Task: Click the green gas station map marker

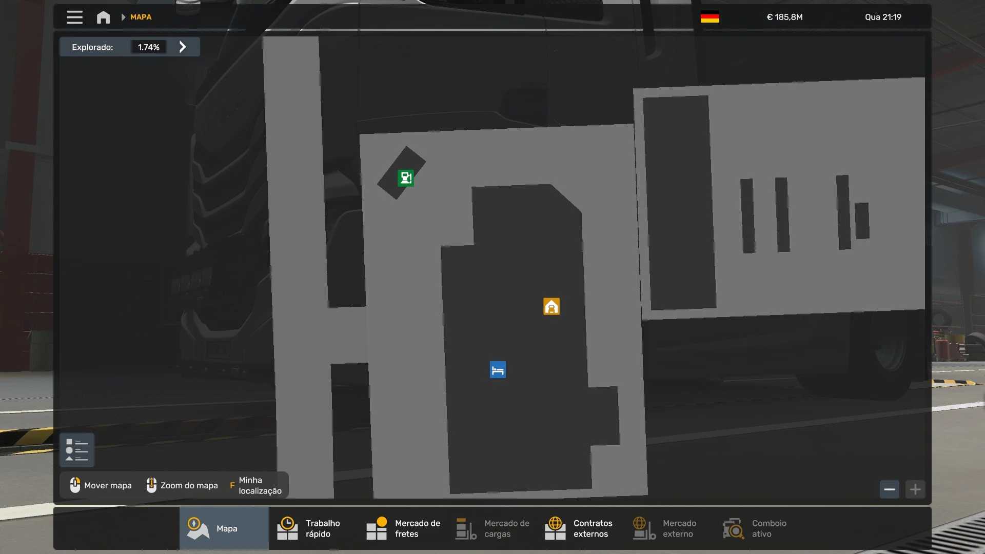Action: pyautogui.click(x=406, y=178)
